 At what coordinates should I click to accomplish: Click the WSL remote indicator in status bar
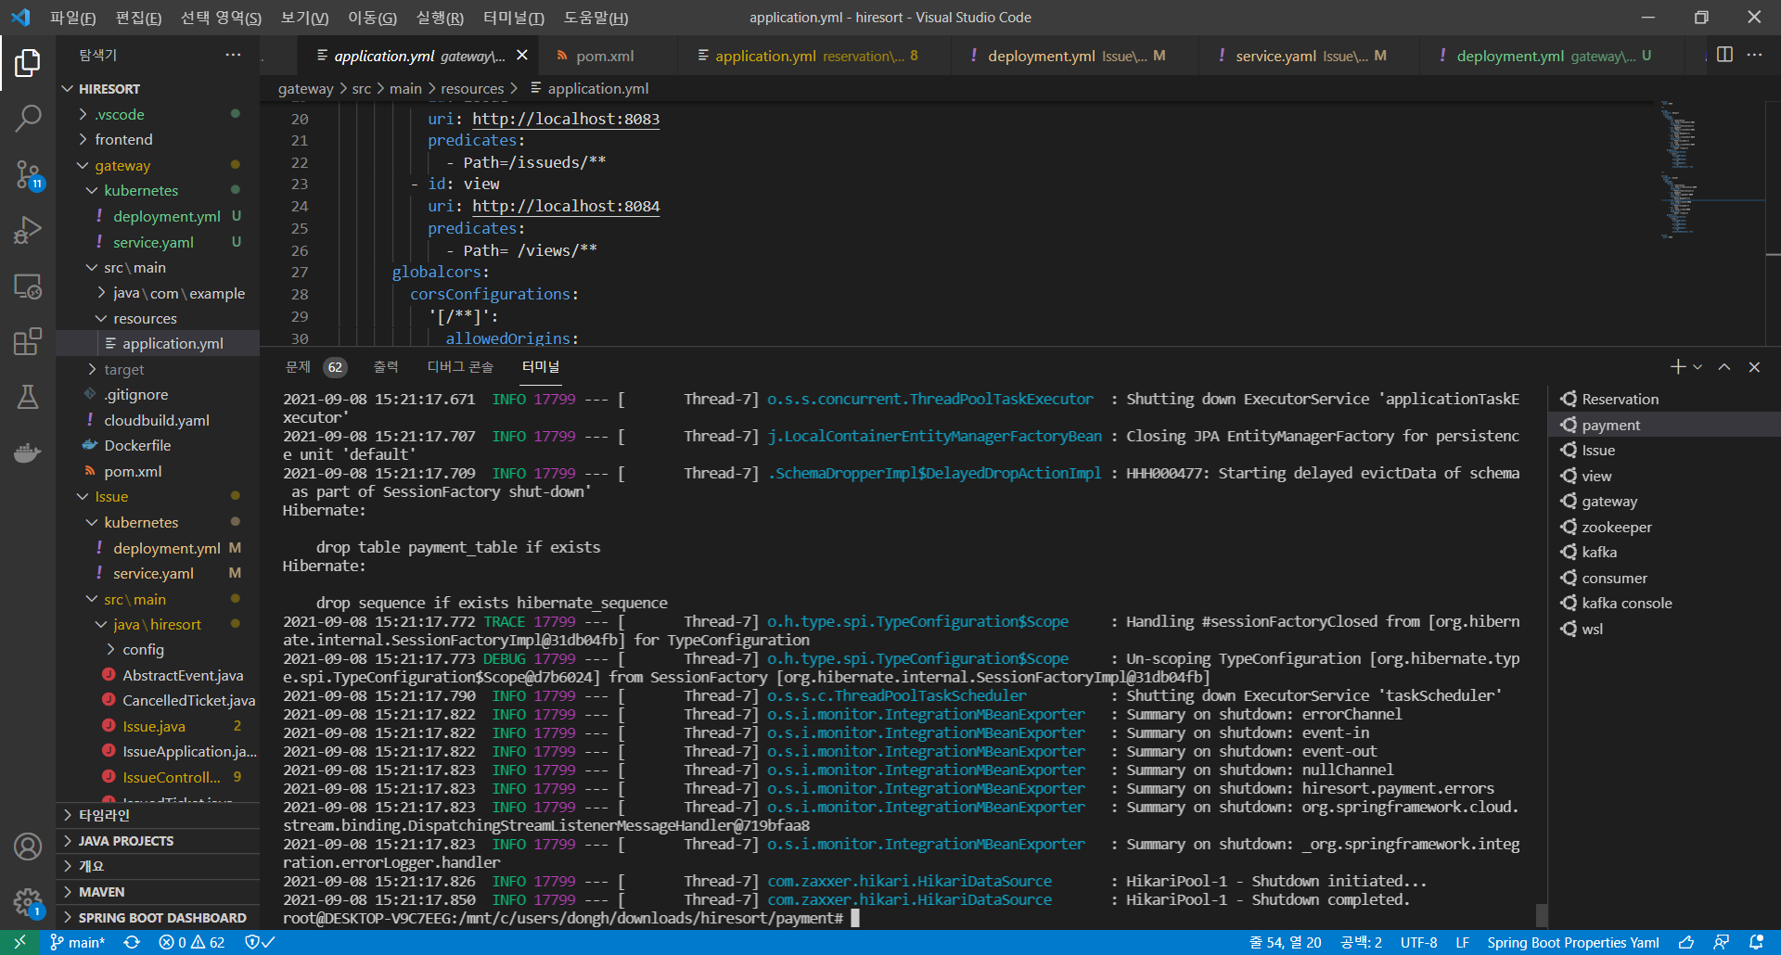tap(19, 942)
